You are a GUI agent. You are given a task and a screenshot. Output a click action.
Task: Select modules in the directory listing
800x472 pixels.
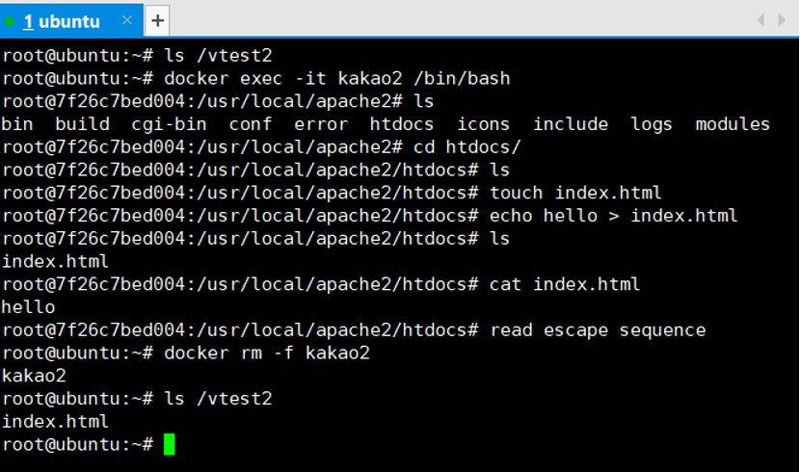pos(733,124)
